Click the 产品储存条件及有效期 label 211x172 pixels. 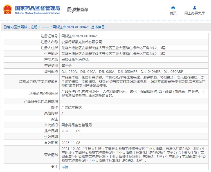tap(41, 101)
